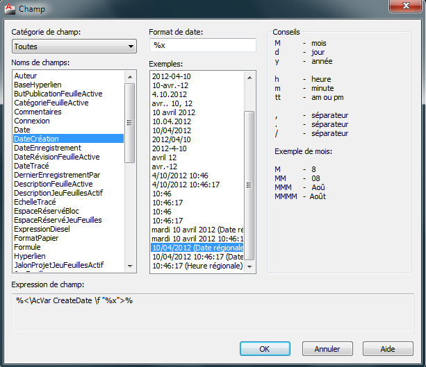Viewport: 426px width, 367px height.
Task: Select Auteur in field names list
Action: 26,76
